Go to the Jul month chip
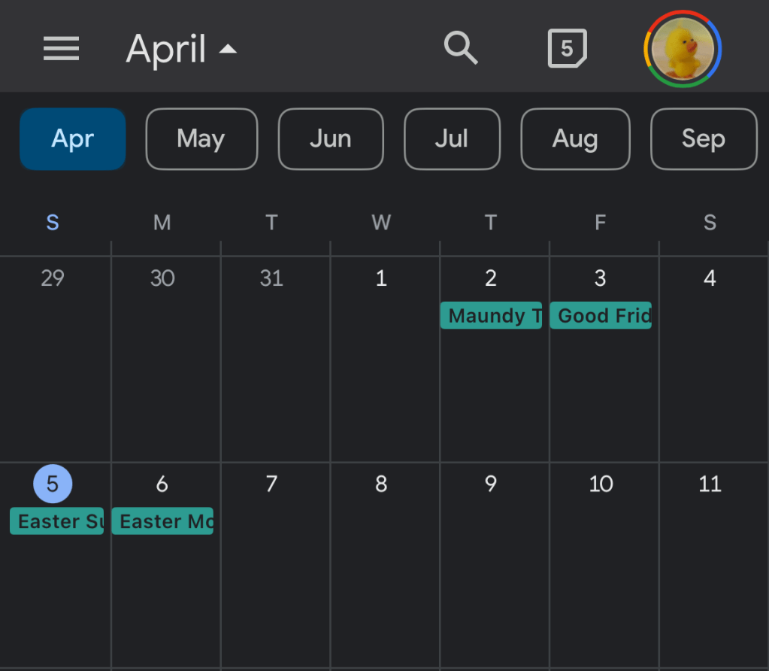Viewport: 769px width, 671px height. coord(452,138)
